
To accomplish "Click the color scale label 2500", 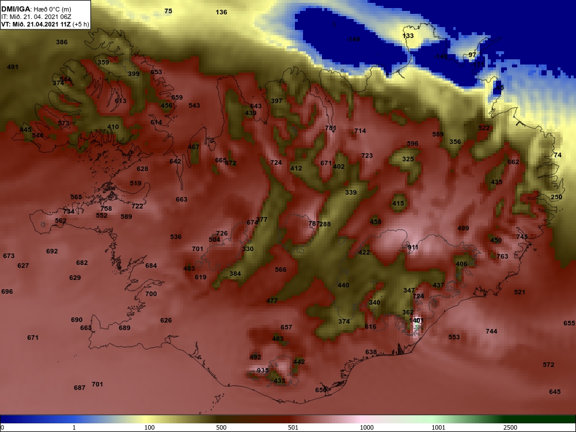I will [x=510, y=427].
